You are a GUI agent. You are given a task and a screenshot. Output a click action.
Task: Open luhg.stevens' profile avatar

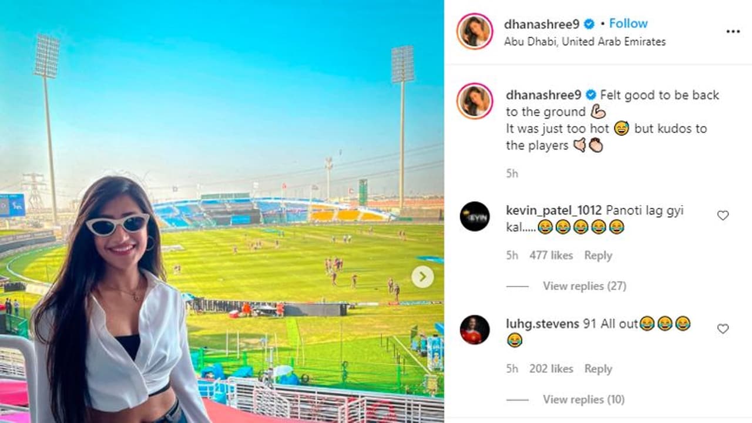[475, 330]
